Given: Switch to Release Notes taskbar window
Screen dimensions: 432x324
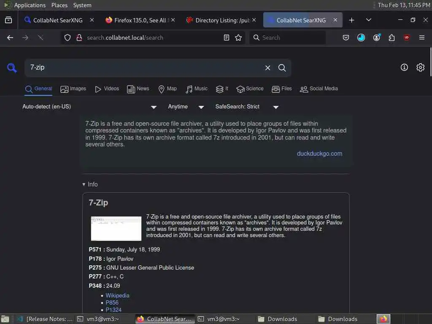Looking at the screenshot, I should click(x=45, y=319).
